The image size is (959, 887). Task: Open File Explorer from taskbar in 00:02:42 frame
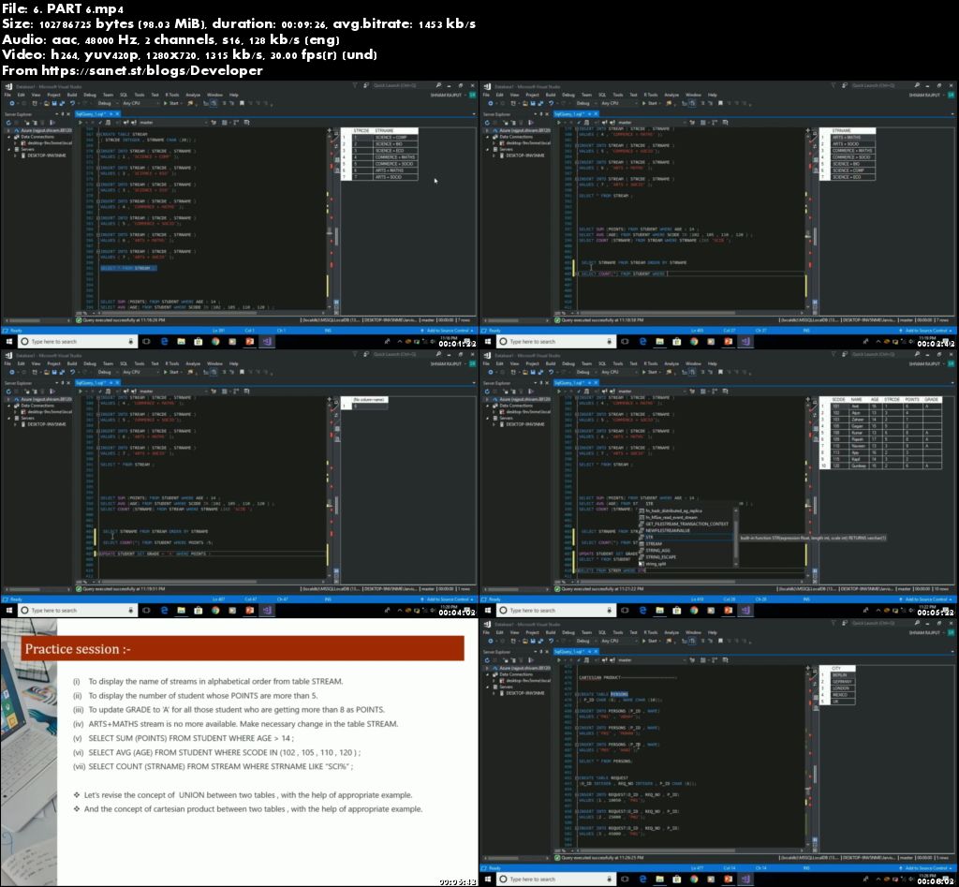(659, 341)
